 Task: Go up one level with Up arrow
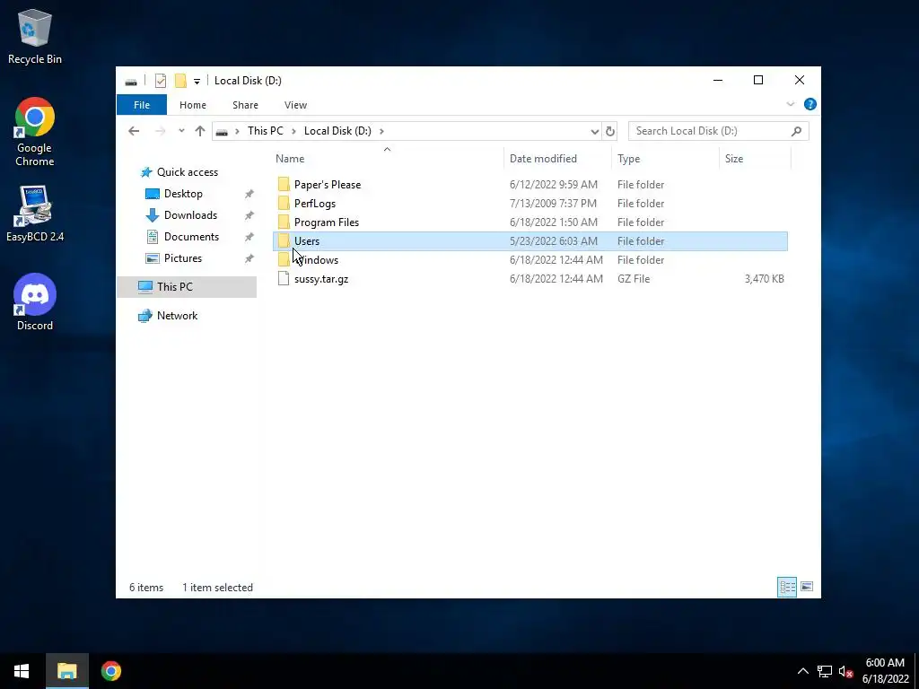(200, 131)
